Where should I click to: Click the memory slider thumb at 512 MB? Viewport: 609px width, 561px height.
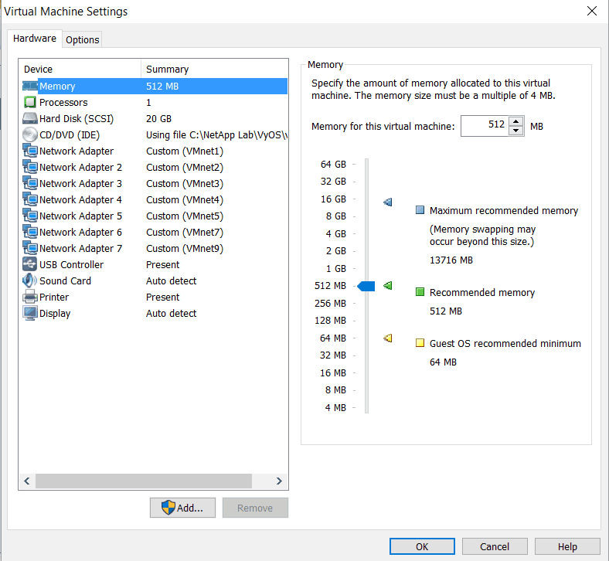(x=366, y=287)
